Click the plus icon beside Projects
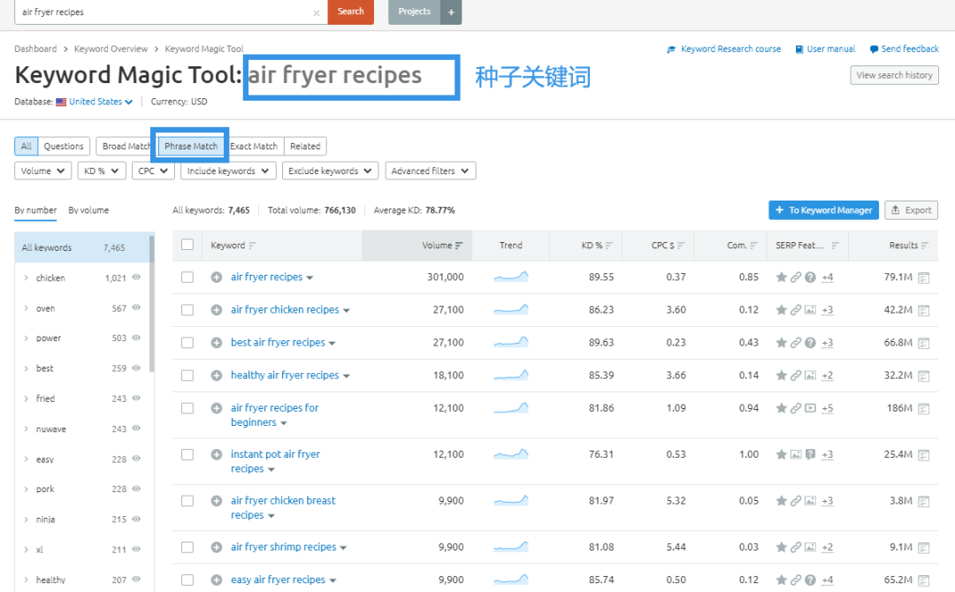 pyautogui.click(x=451, y=11)
